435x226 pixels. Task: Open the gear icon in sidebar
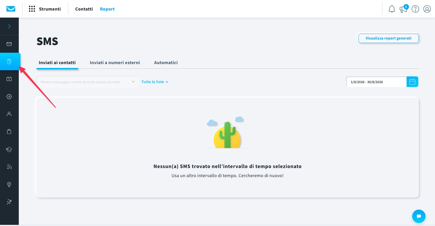(9, 97)
